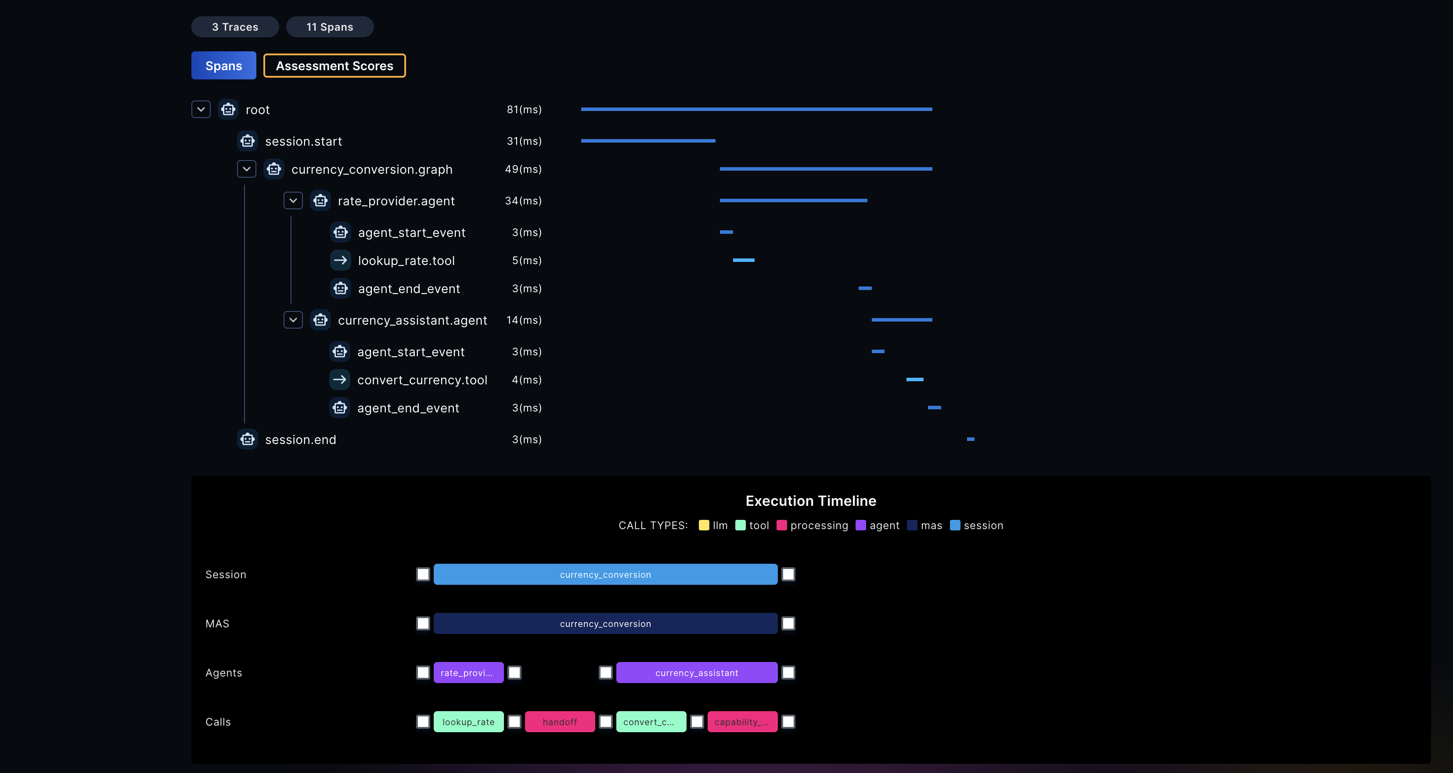Image resolution: width=1453 pixels, height=773 pixels.
Task: Toggle the checkbox left of MAS bar
Action: pyautogui.click(x=423, y=623)
